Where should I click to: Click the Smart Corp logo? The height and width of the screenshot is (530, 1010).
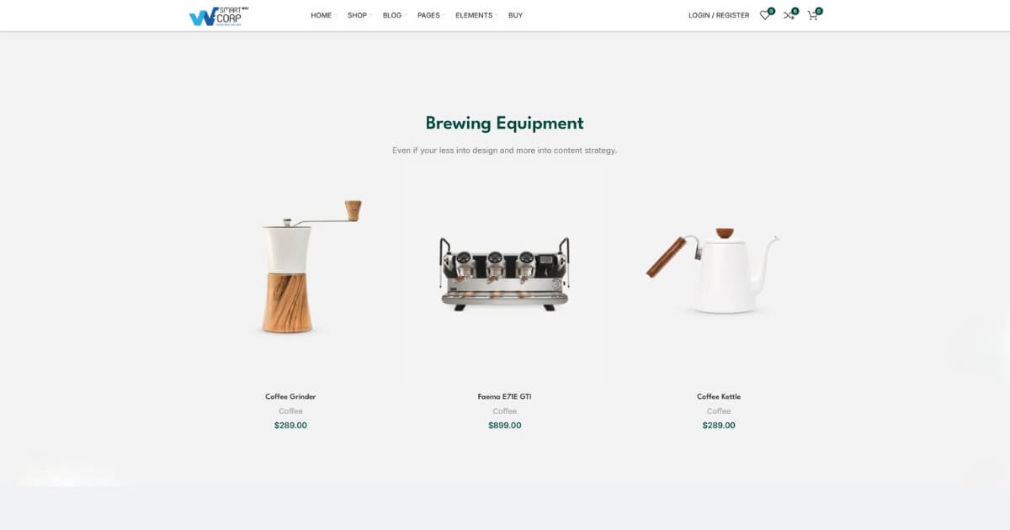tap(219, 15)
